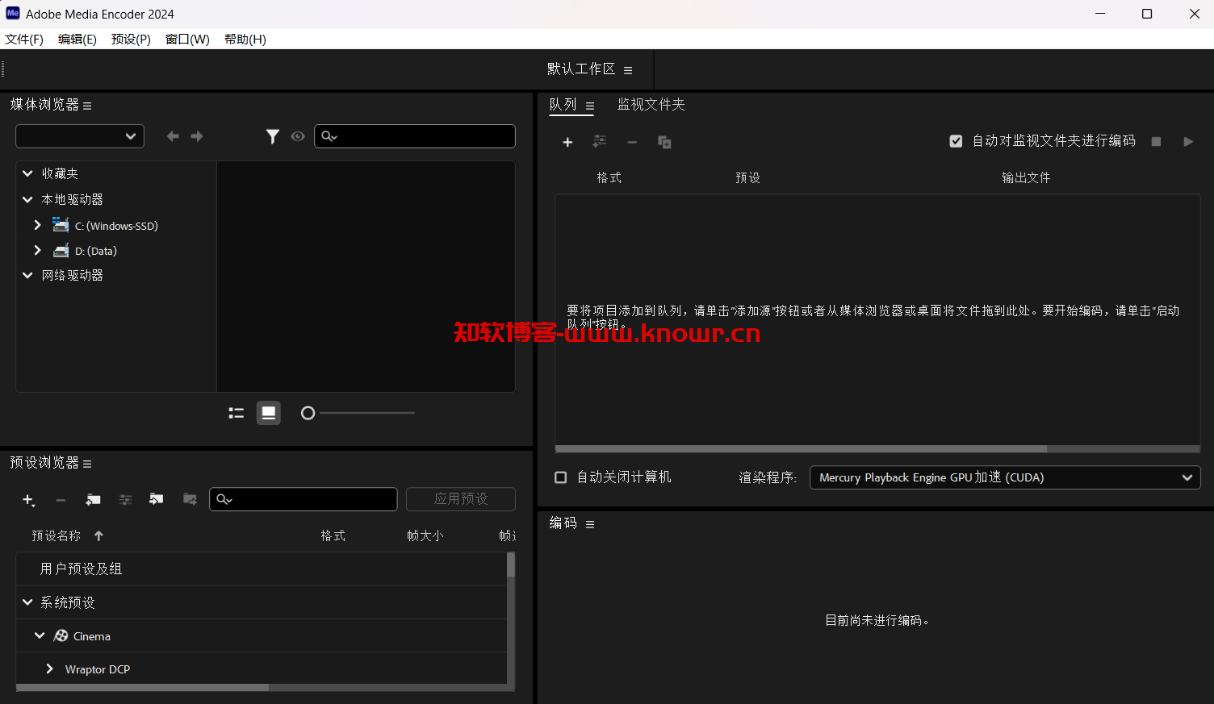Start the queue with the play icon
Viewport: 1214px width, 704px height.
1188,141
